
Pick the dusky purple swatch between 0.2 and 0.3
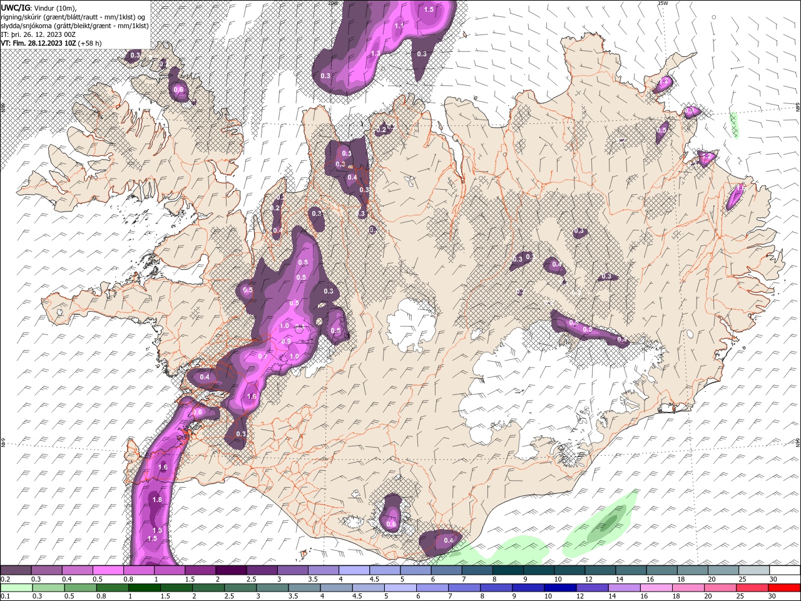pos(16,570)
